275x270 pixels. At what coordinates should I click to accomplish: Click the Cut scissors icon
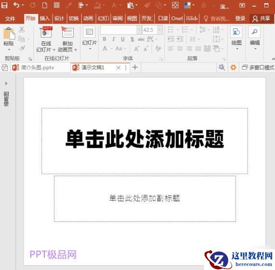(22, 29)
